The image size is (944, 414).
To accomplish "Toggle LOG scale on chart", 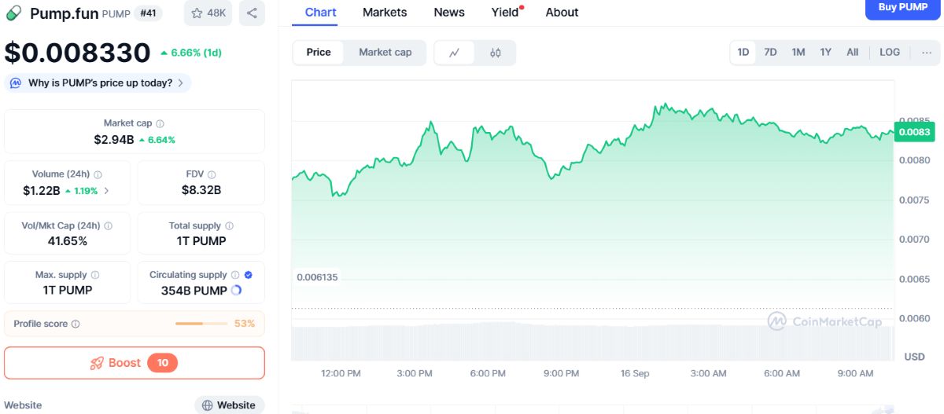I will click(x=890, y=52).
